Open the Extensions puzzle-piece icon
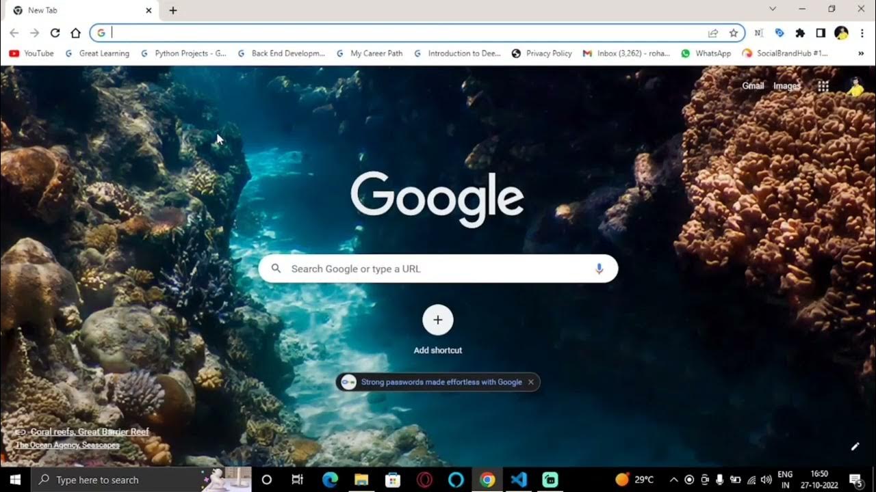This screenshot has width=876, height=492. [x=800, y=33]
